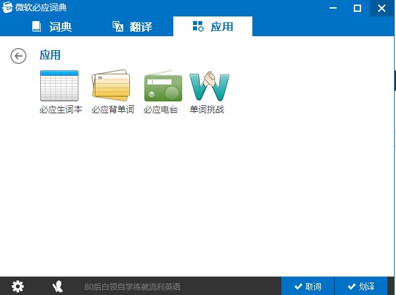Go back using the circled arrow button
The height and width of the screenshot is (295, 396).
click(18, 56)
